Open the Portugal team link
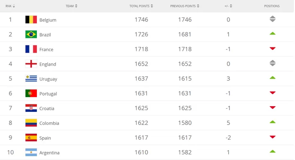Screen dimensions: 295x160 click(x=48, y=94)
